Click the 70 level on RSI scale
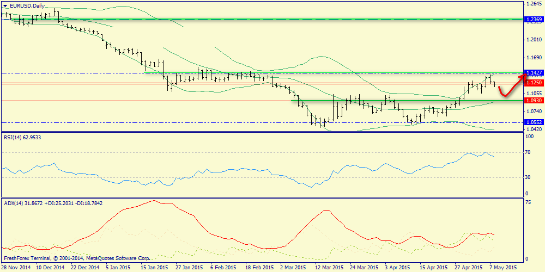 tap(528, 153)
